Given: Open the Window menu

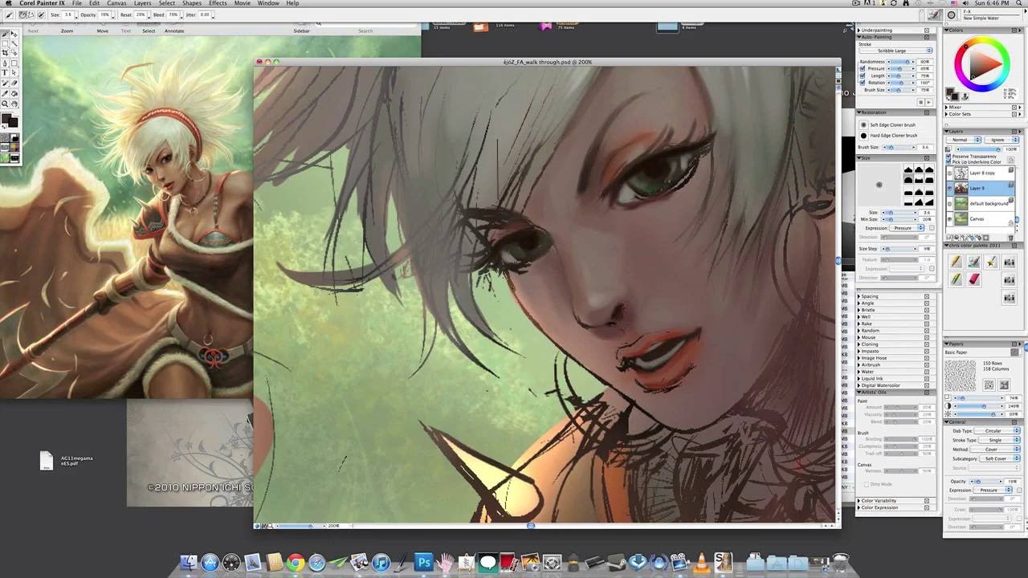Looking at the screenshot, I should 268,3.
